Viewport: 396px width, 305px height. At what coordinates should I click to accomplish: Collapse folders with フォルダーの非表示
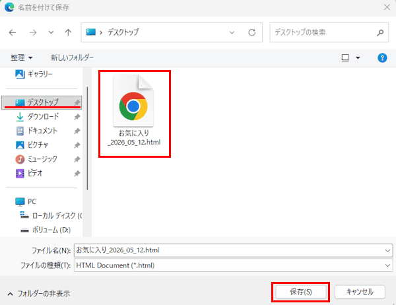point(39,294)
